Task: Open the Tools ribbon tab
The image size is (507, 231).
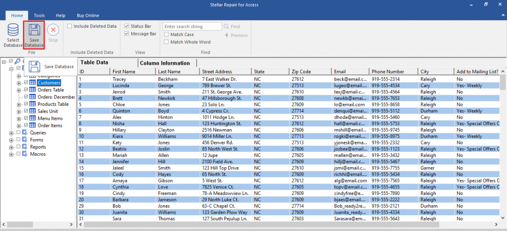Action: [x=40, y=15]
